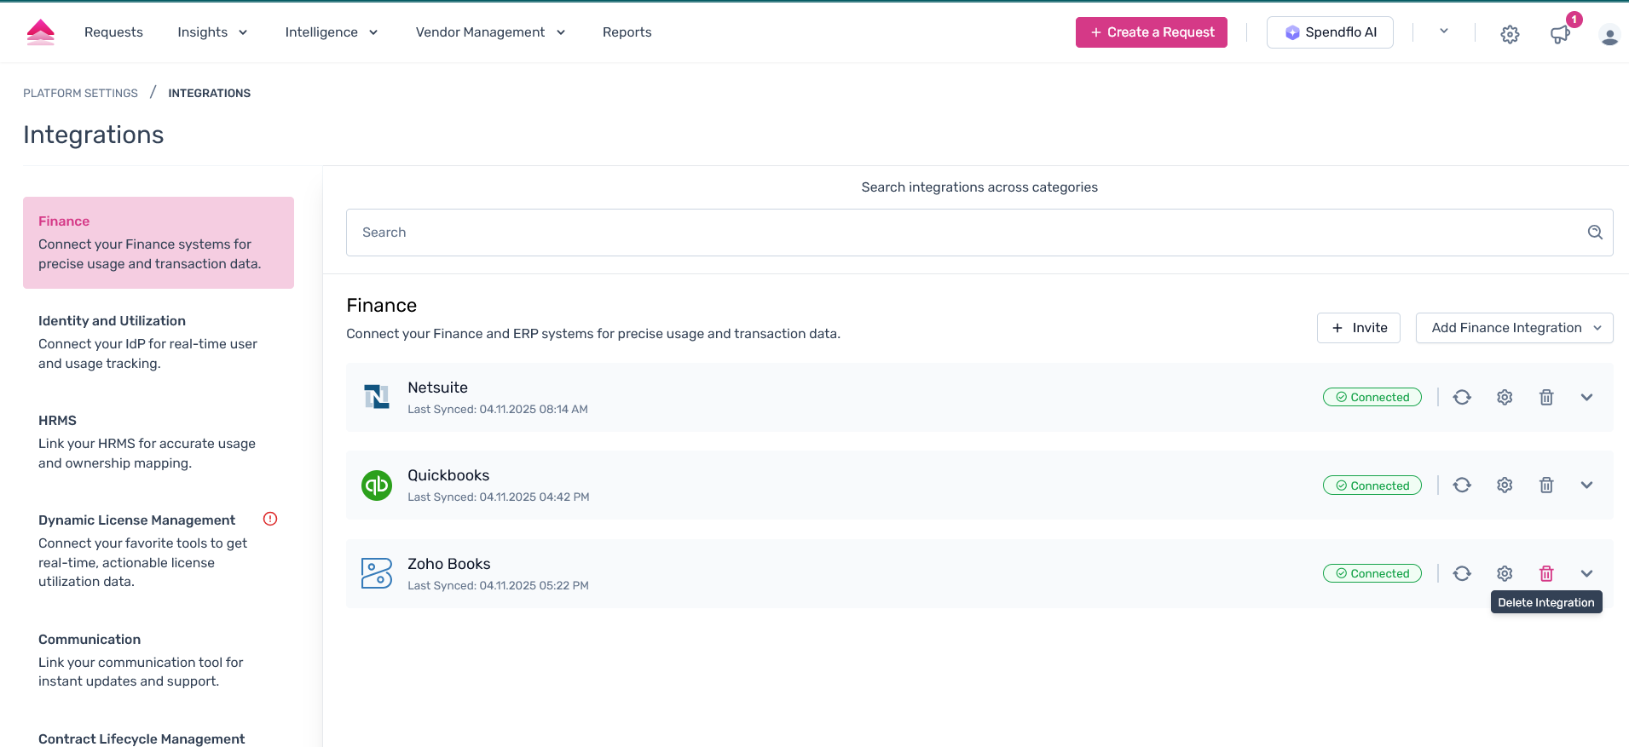Click 'Last Synced: 04.11.2025 05:22 PM' text

498,585
